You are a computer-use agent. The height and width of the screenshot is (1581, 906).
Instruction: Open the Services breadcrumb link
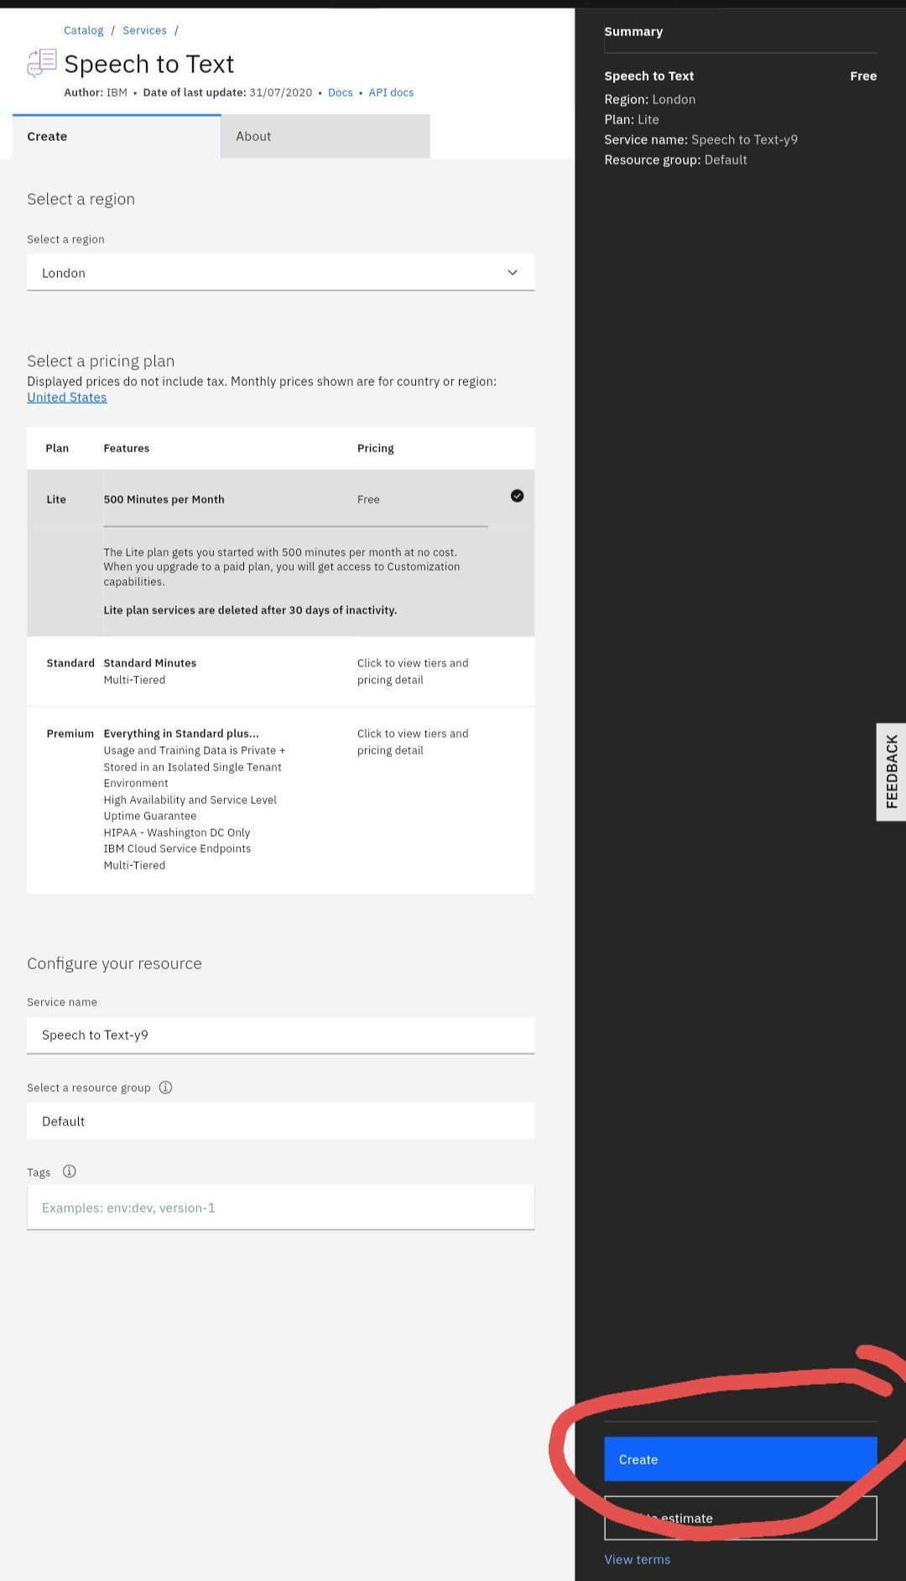pyautogui.click(x=144, y=30)
